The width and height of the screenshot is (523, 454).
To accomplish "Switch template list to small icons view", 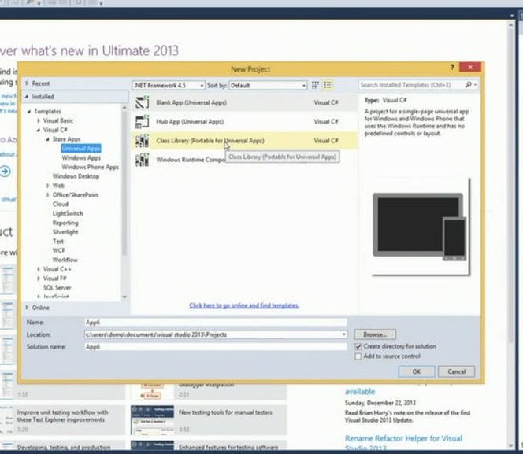I will coord(315,85).
